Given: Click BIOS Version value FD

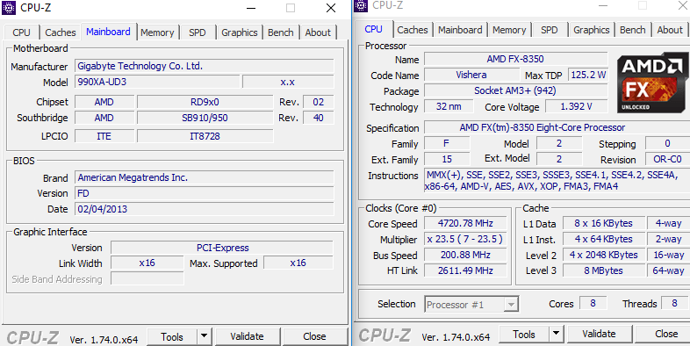Looking at the screenshot, I should click(x=205, y=193).
